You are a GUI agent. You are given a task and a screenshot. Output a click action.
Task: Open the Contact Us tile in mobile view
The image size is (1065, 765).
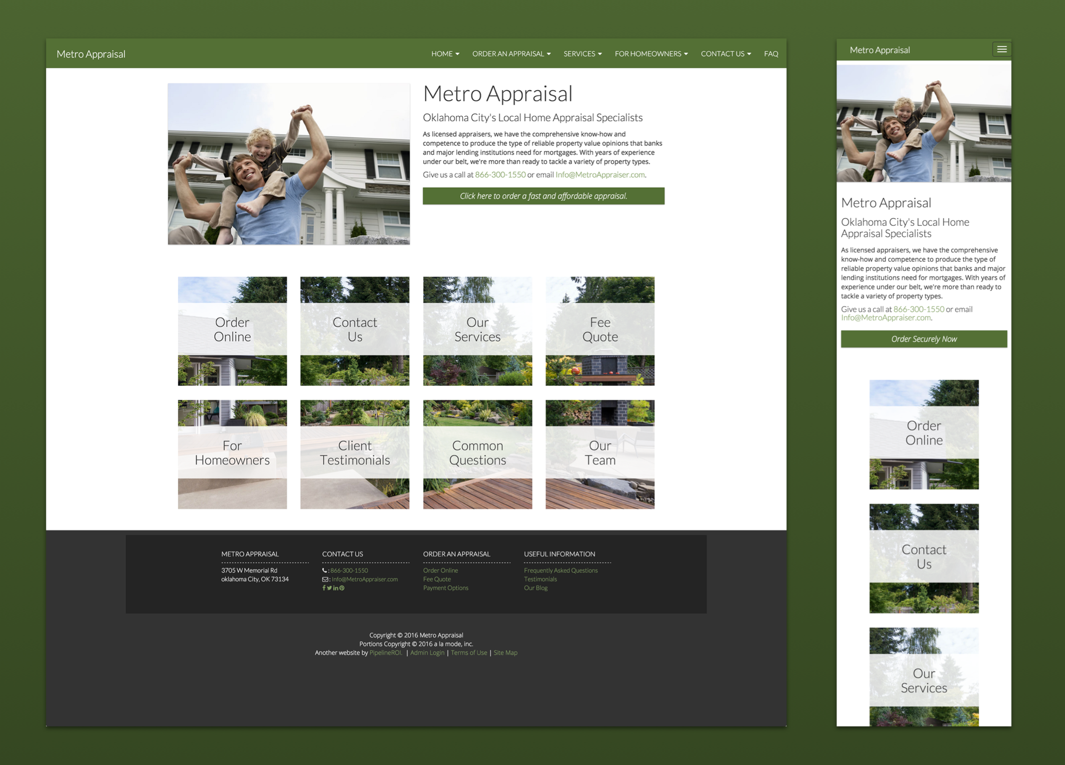924,558
